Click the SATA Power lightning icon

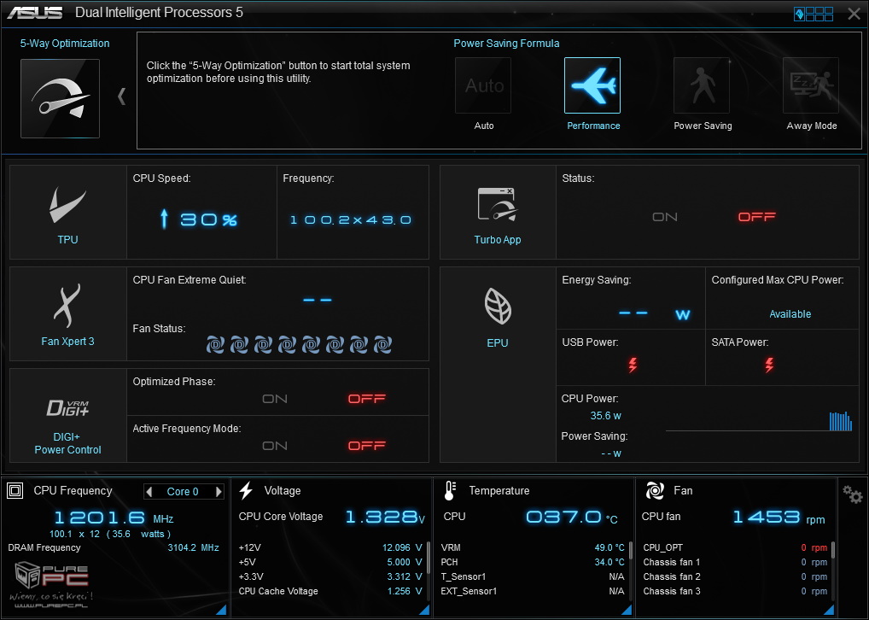point(769,365)
